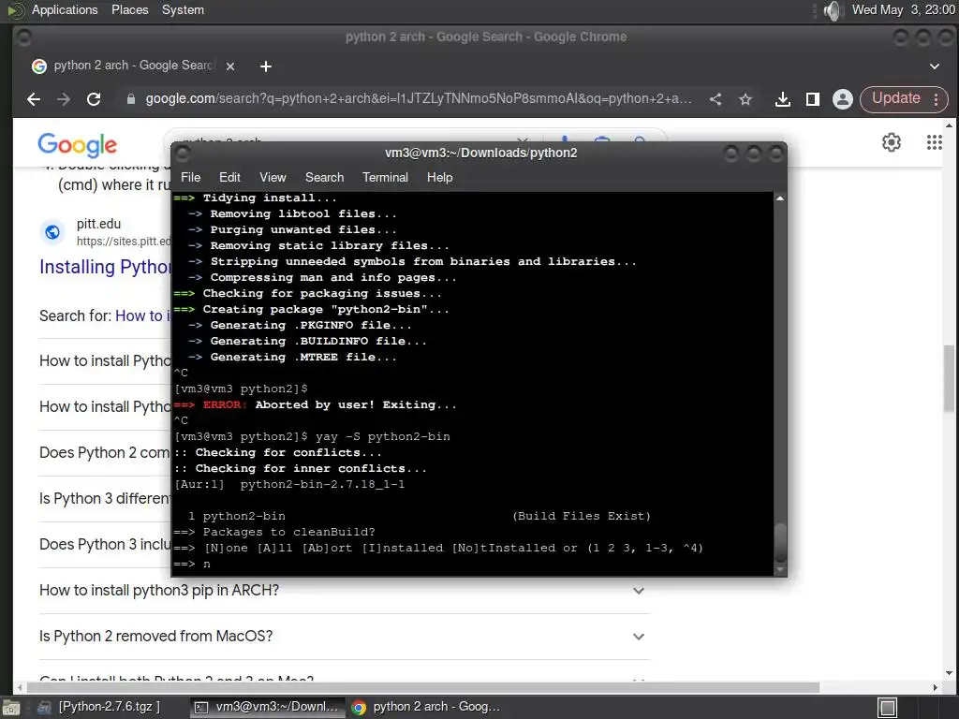
Task: Open Google quick settings gear
Action: 892,142
